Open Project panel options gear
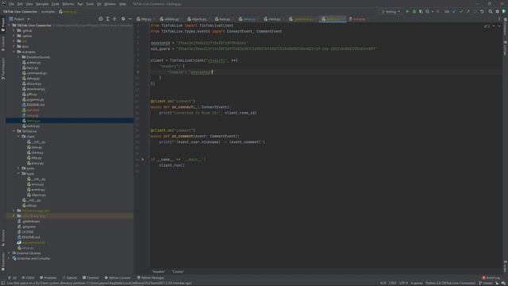 [x=123, y=19]
